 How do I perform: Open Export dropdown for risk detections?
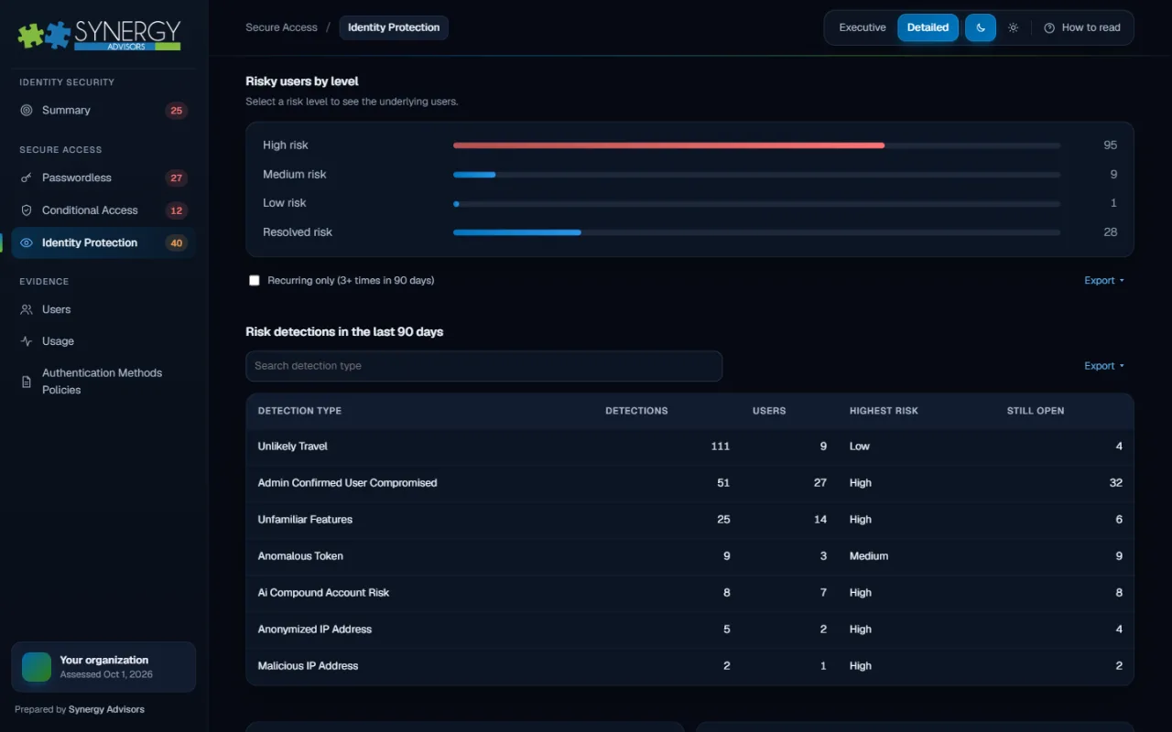coord(1104,366)
